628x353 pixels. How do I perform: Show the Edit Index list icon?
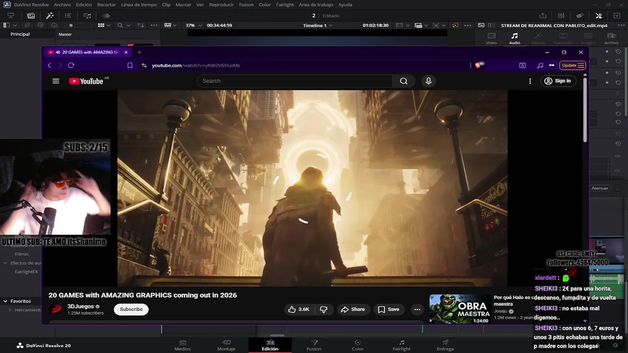[68, 16]
